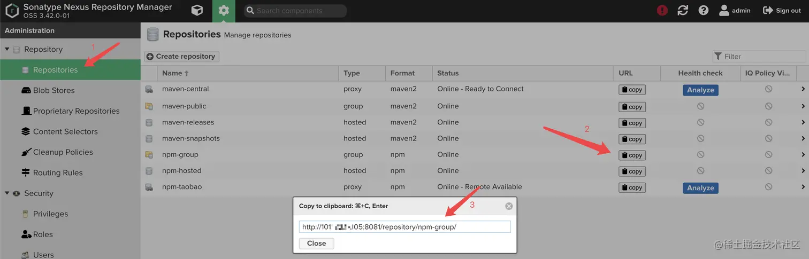The image size is (809, 259).
Task: Open maven-public row arrow
Action: (x=803, y=106)
